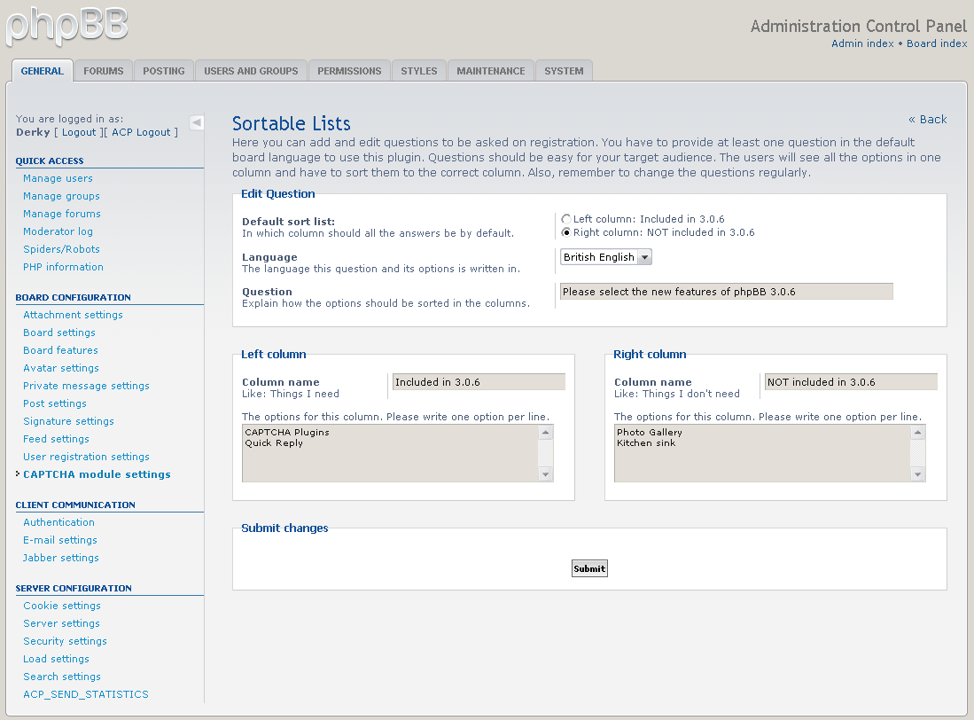This screenshot has width=974, height=720.
Task: Open the British English language dropdown
Action: [606, 257]
